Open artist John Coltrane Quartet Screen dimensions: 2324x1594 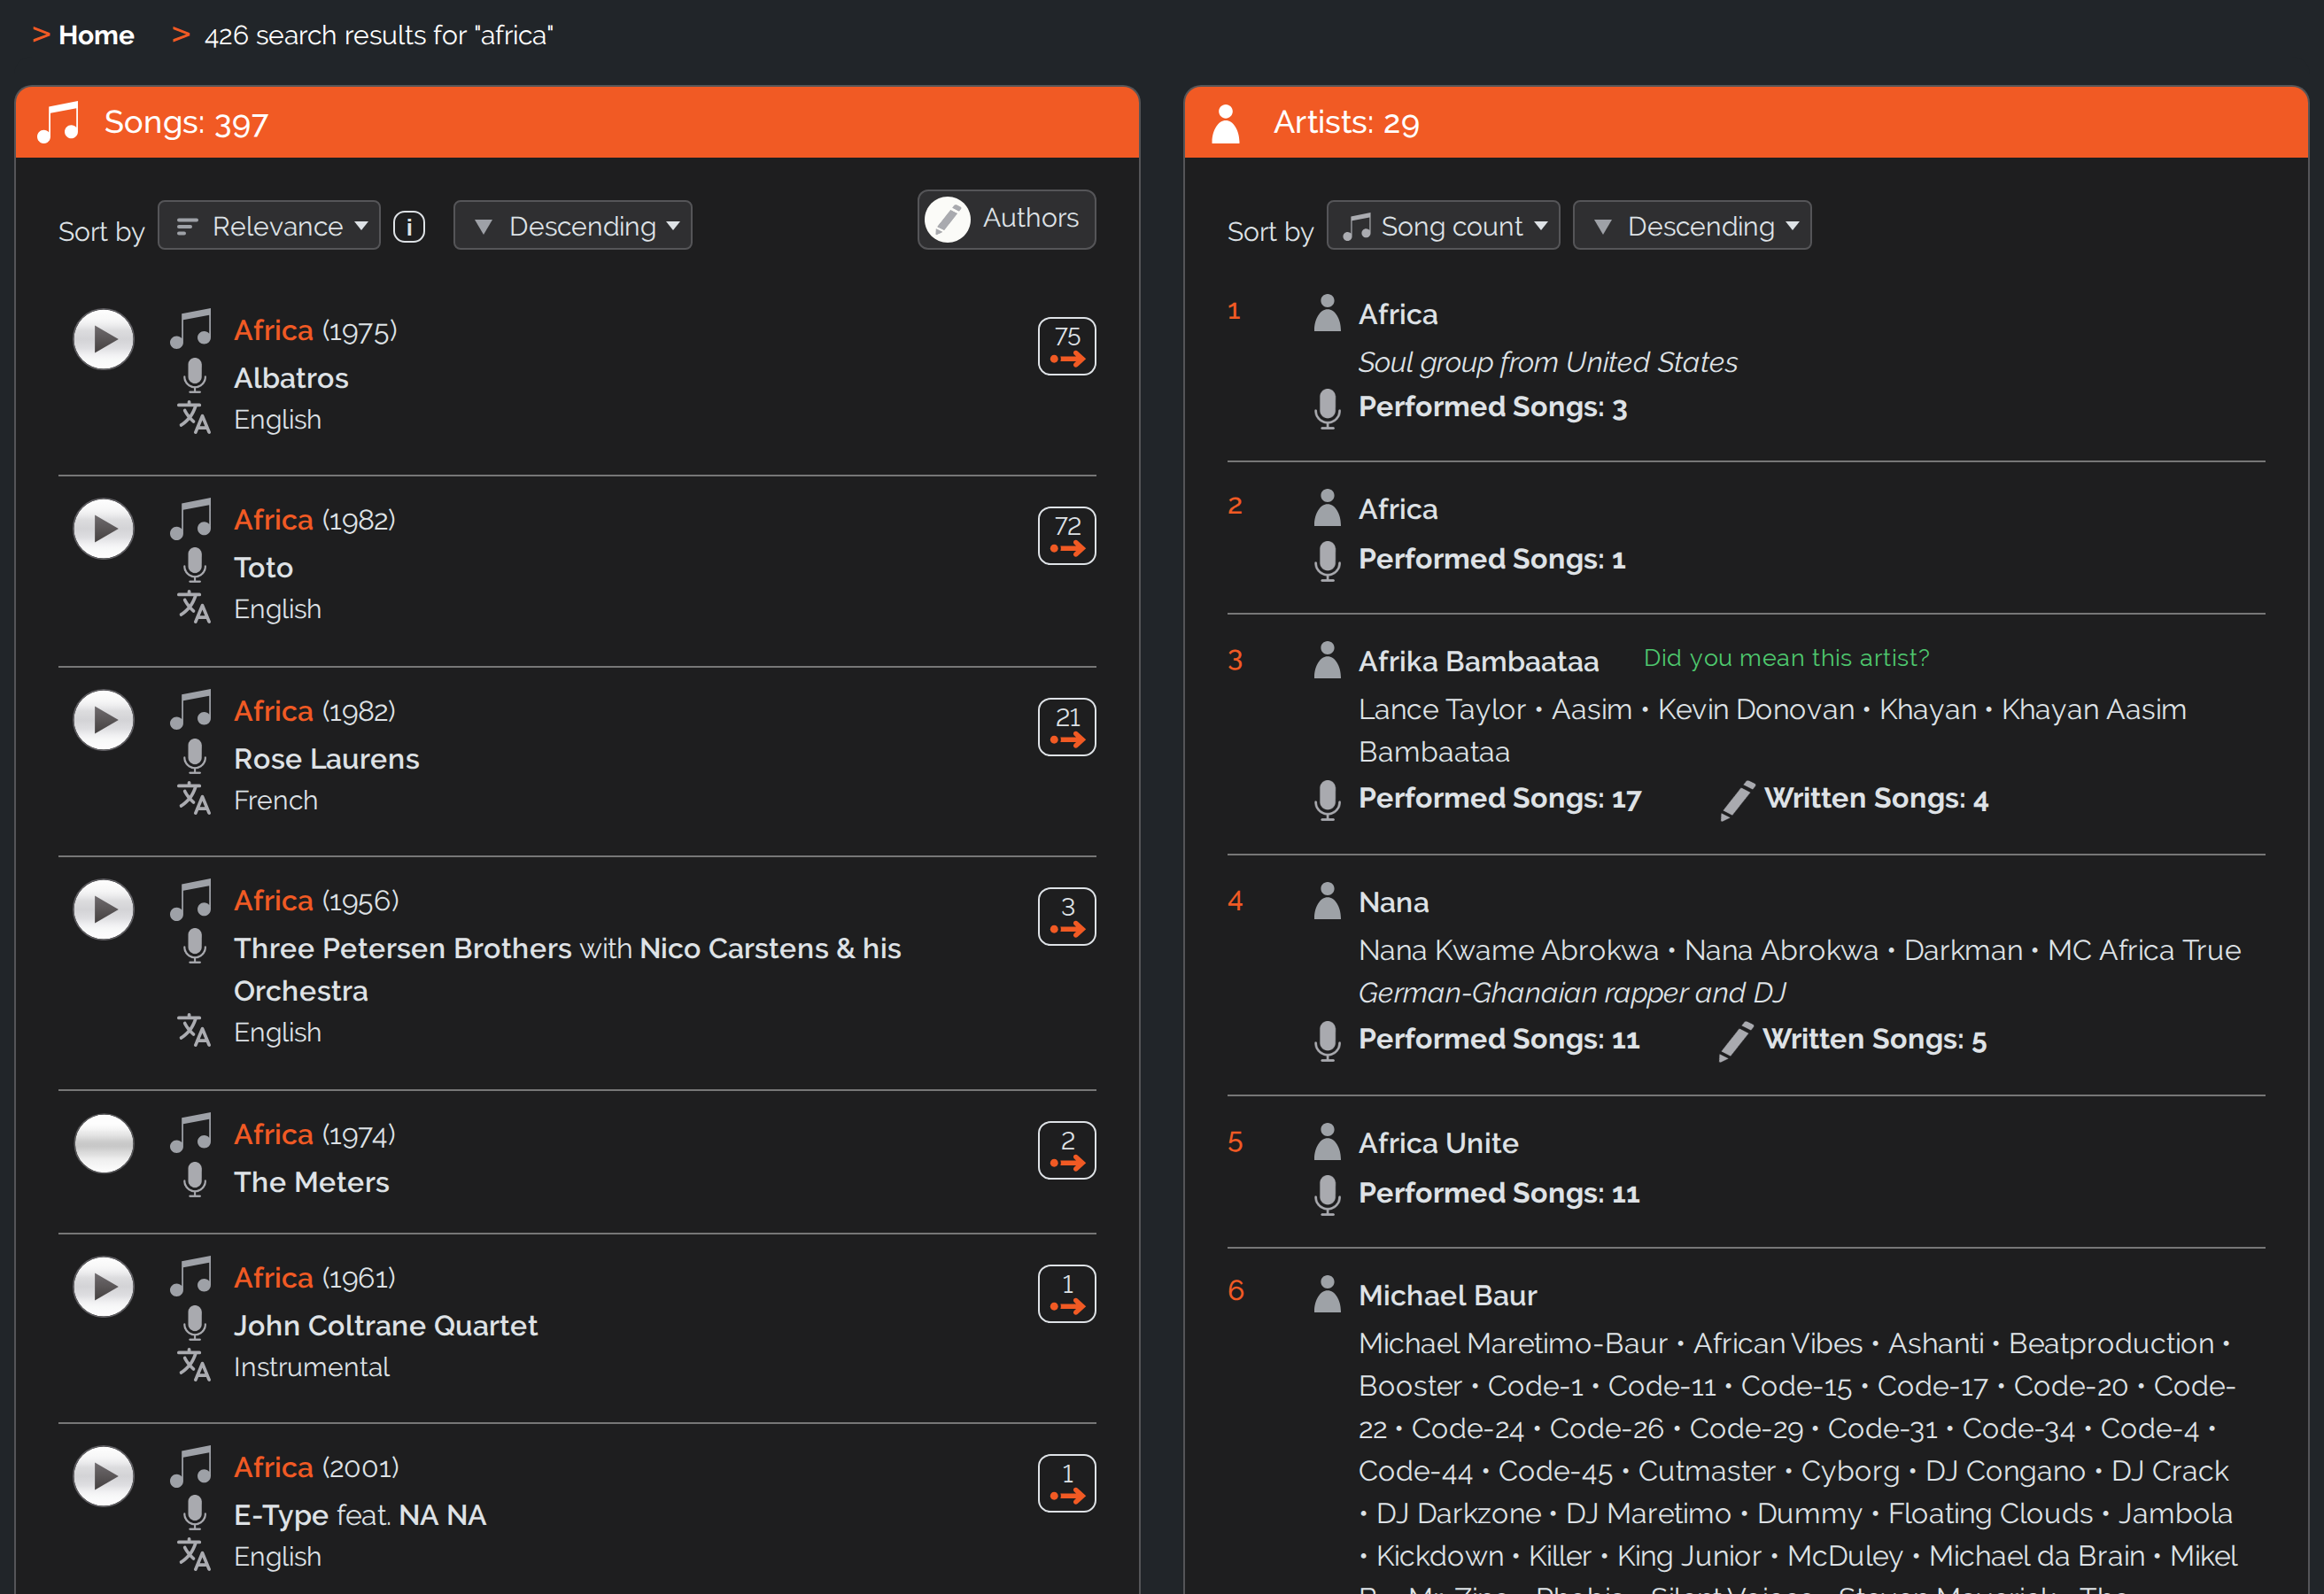[x=385, y=1326]
